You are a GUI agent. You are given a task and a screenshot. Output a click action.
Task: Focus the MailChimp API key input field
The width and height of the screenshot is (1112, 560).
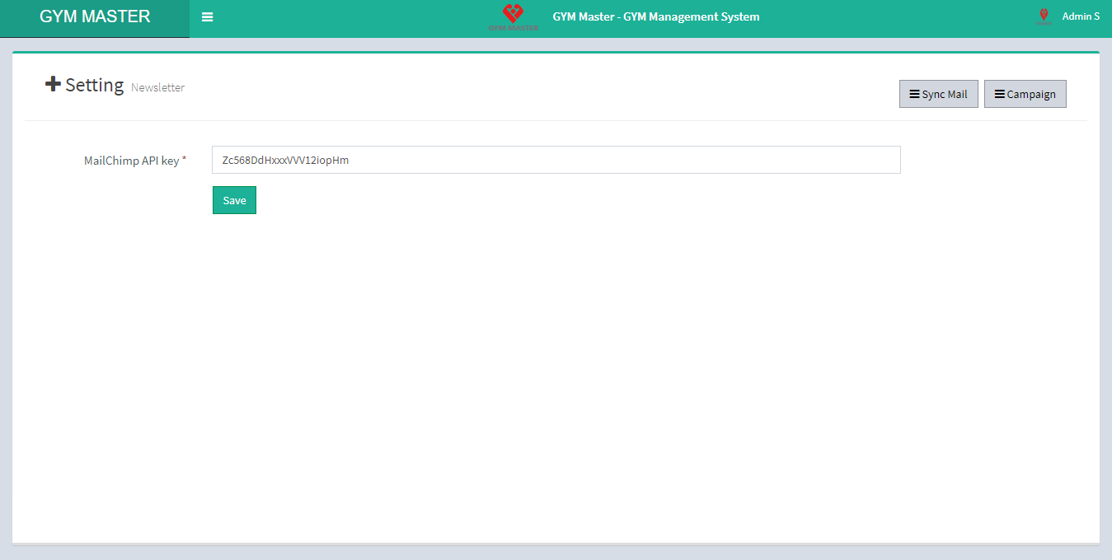[x=556, y=160]
